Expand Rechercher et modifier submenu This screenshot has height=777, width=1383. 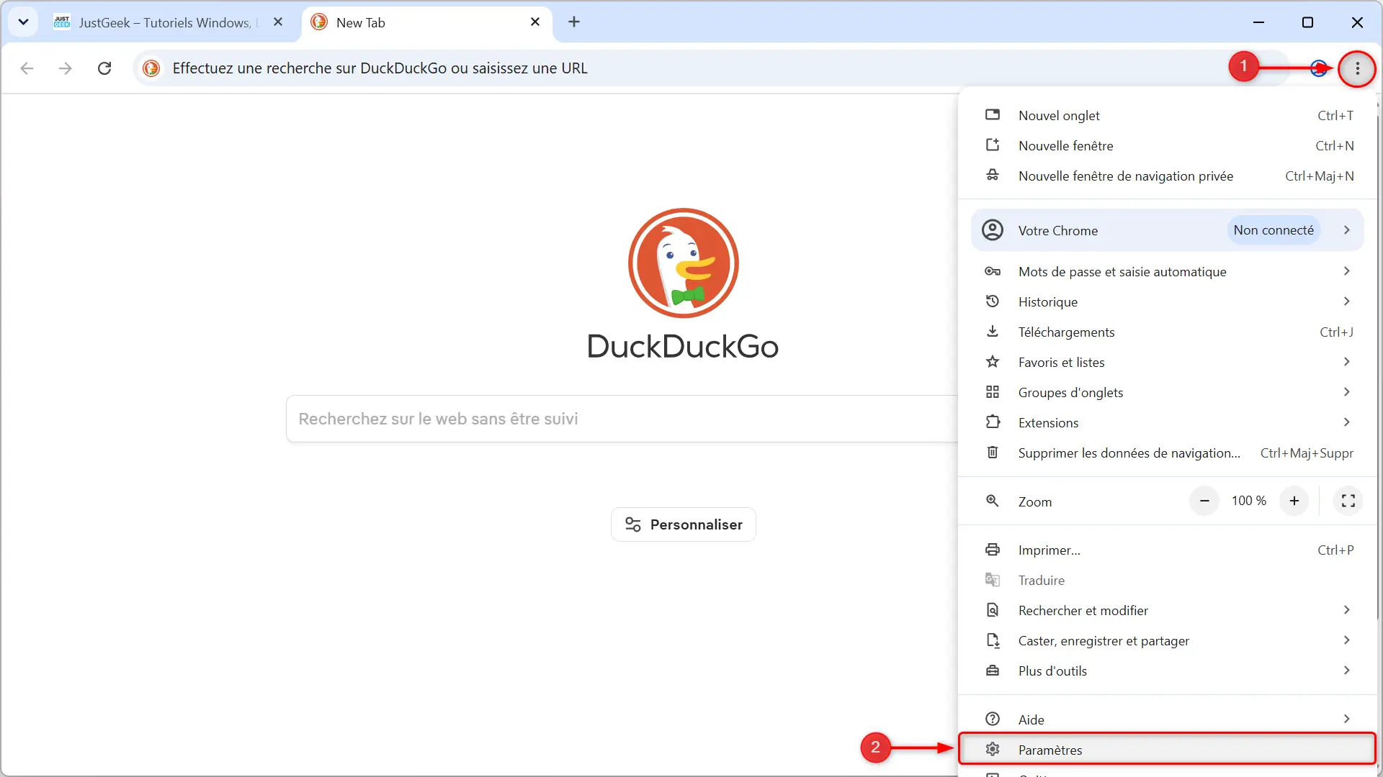(1168, 611)
